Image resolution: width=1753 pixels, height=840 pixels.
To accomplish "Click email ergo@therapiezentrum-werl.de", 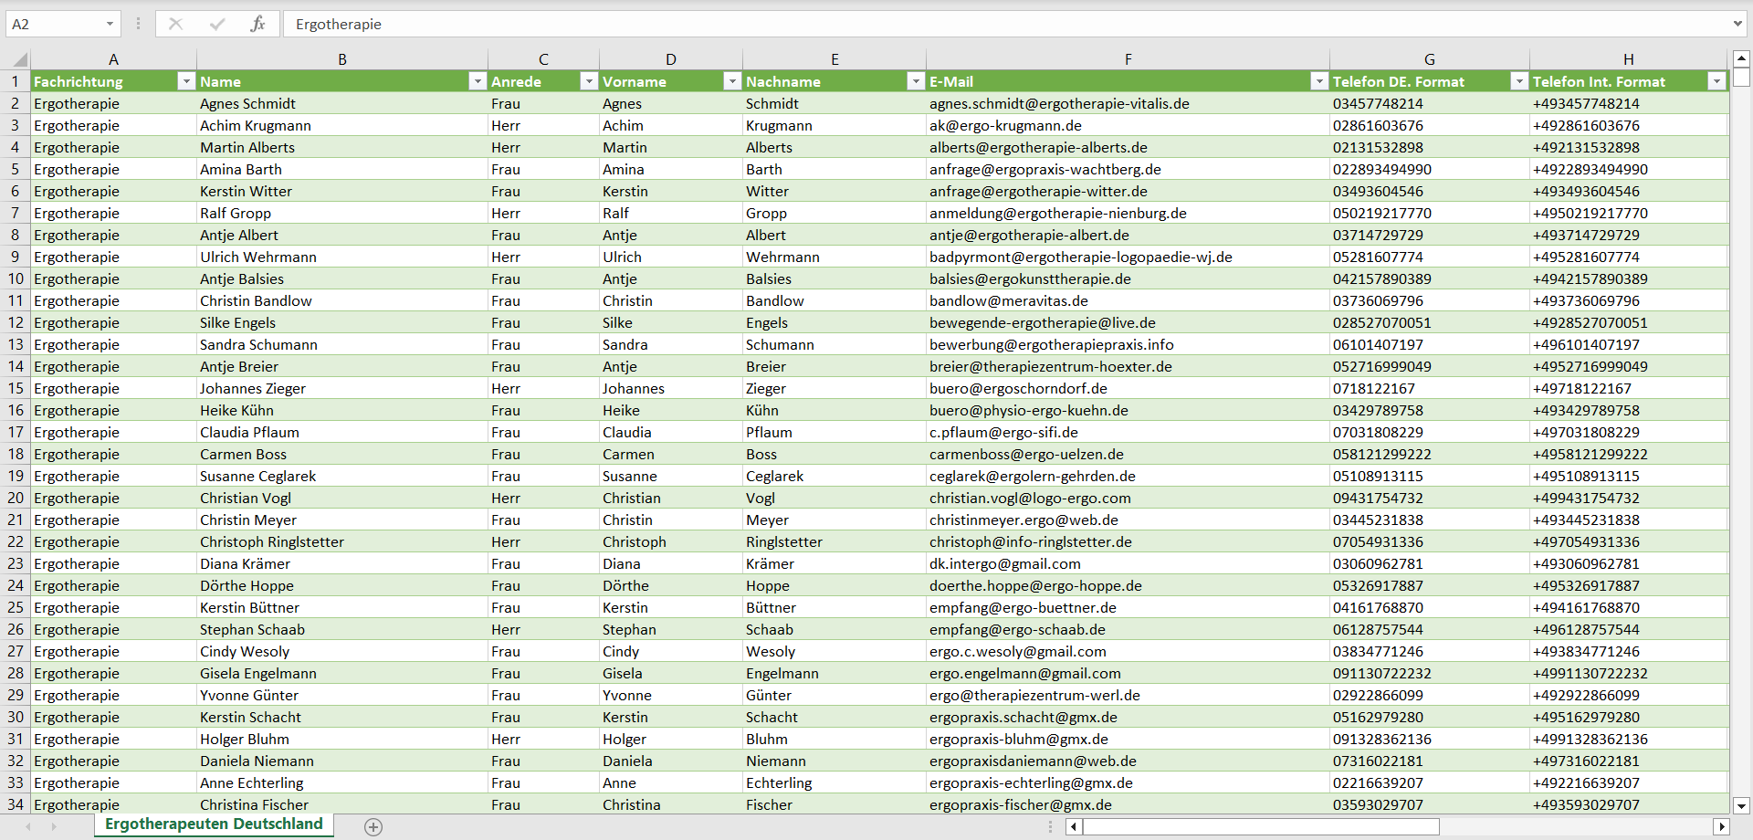I will click(x=1128, y=695).
